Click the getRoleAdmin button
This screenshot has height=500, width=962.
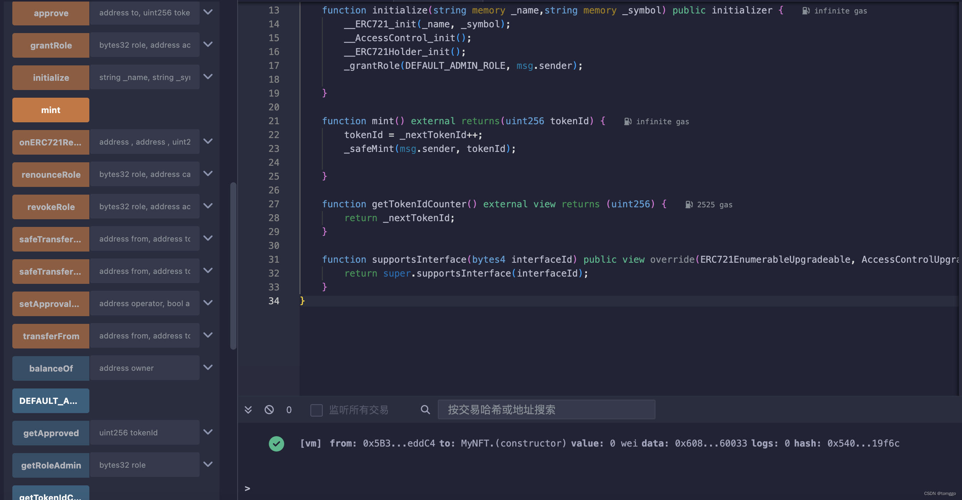coord(50,465)
